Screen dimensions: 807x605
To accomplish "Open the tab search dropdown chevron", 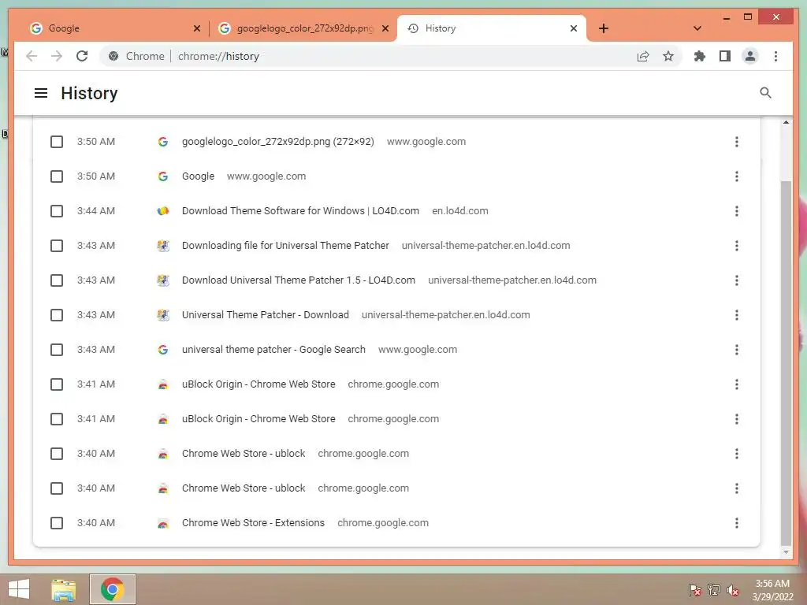I will click(697, 28).
